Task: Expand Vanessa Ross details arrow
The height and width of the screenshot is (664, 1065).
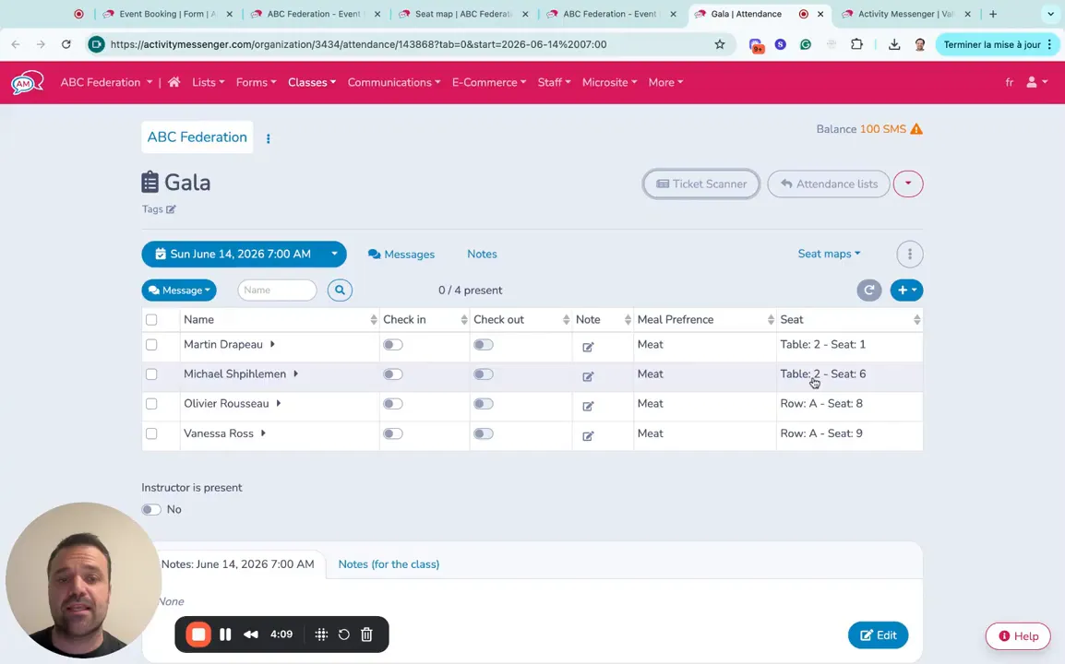Action: 263,433
